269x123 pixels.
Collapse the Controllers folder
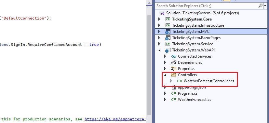tap(165, 75)
